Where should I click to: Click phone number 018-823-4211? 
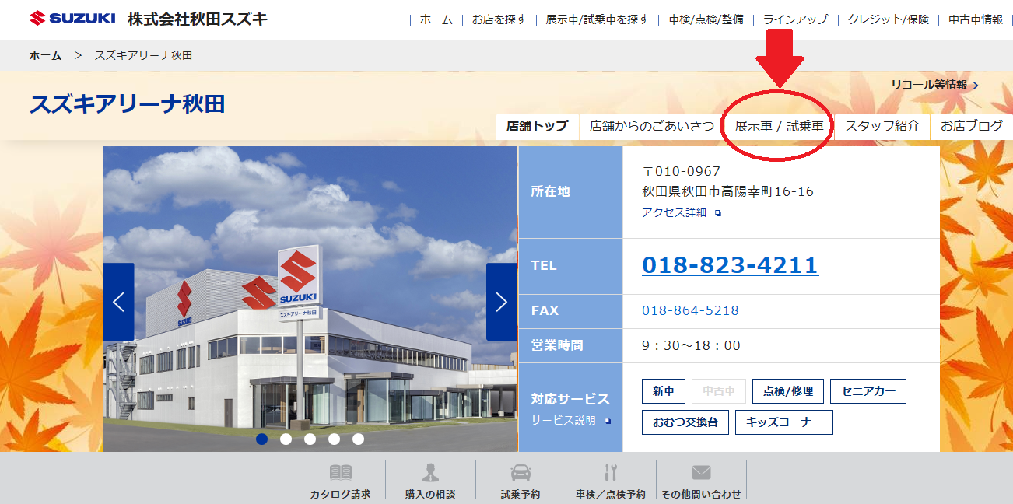730,265
